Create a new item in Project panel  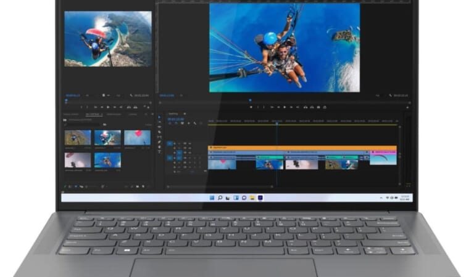pos(143,187)
